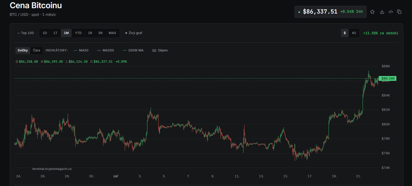Toggle MA200 indicator

pos(105,50)
